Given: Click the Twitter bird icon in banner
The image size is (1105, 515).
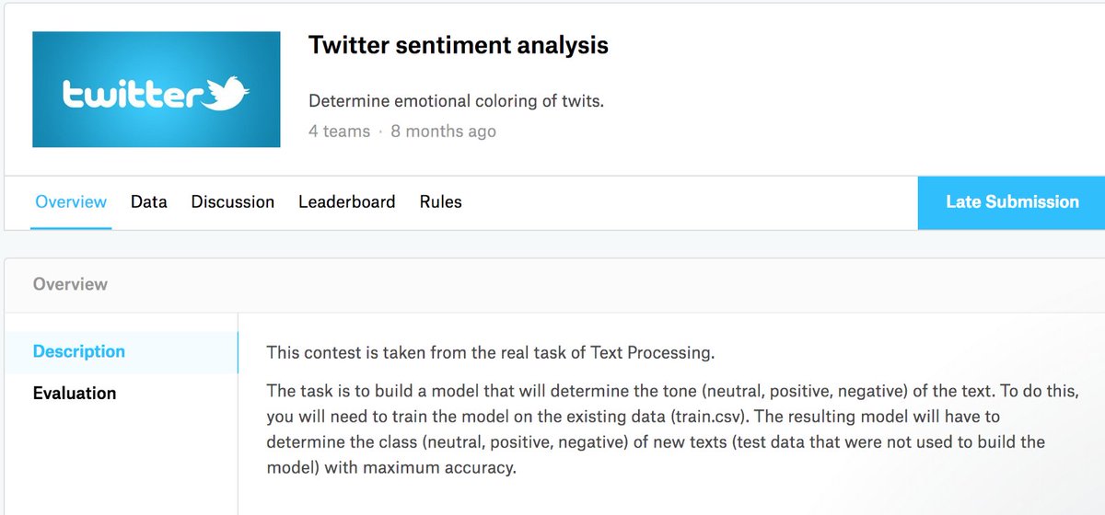Looking at the screenshot, I should (x=228, y=93).
